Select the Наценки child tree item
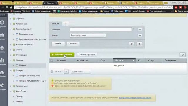The width and height of the screenshot is (188, 106). click(x=23, y=65)
